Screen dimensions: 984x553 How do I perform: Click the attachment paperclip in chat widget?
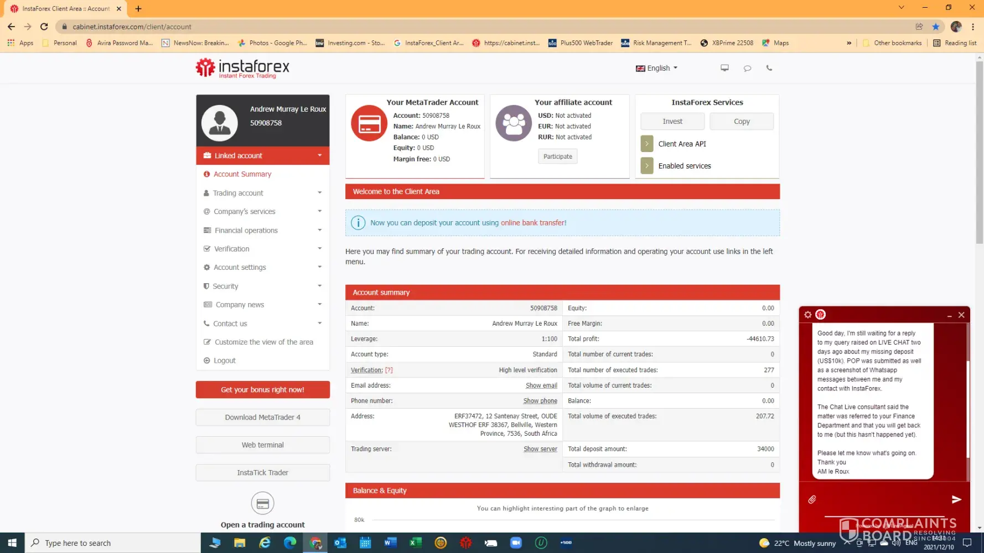click(x=812, y=499)
